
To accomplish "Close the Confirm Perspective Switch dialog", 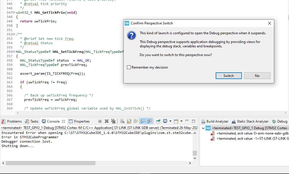I will (269, 23).
